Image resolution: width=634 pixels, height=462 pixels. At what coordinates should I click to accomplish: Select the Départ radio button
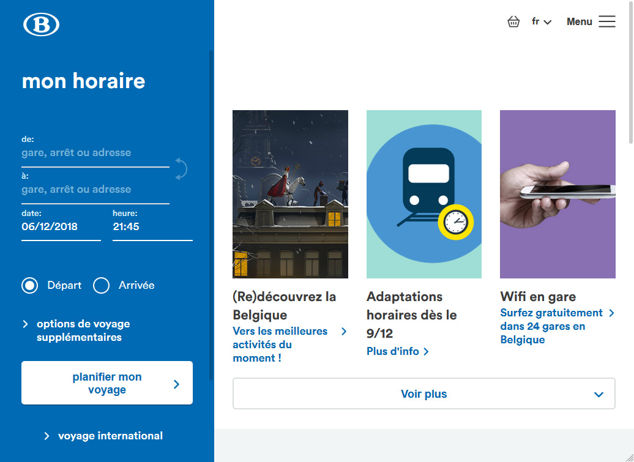pos(30,285)
